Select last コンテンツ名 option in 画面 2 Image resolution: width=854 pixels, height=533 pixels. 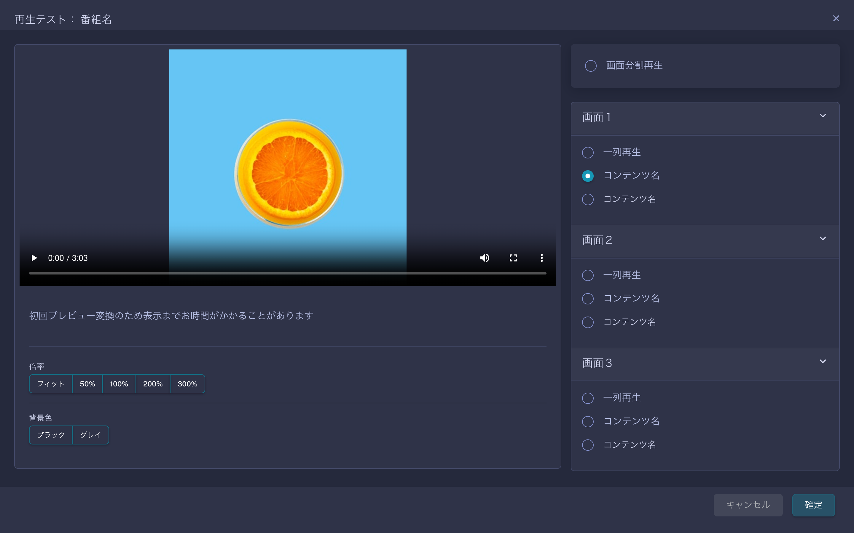587,322
